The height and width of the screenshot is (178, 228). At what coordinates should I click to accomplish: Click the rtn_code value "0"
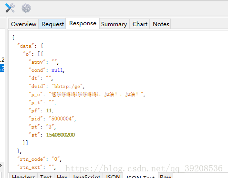[x=56, y=159]
